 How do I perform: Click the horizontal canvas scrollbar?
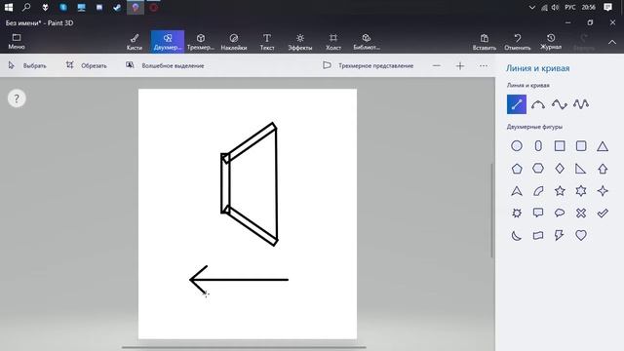click(244, 347)
